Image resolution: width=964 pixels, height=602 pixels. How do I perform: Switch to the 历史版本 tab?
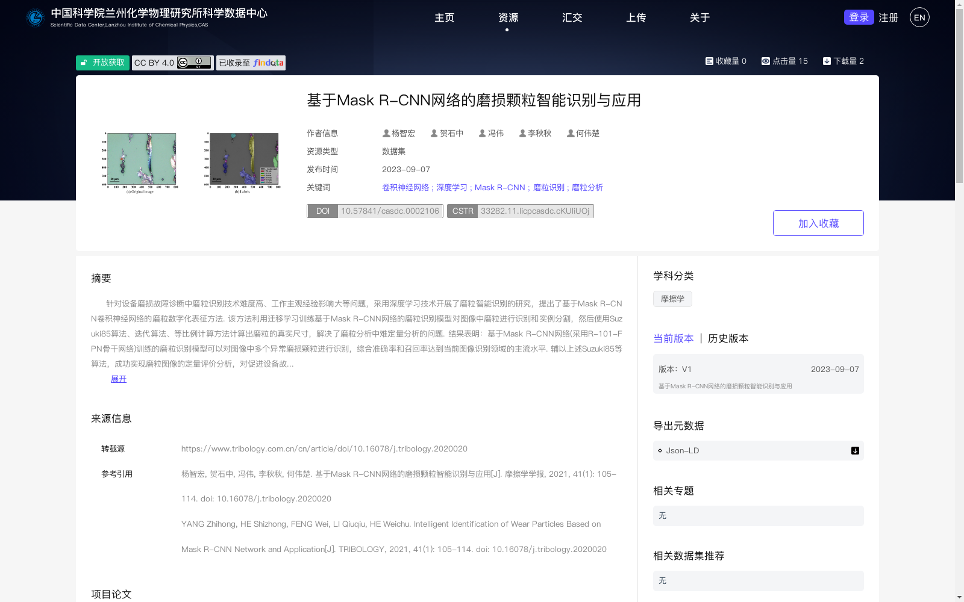coord(728,338)
